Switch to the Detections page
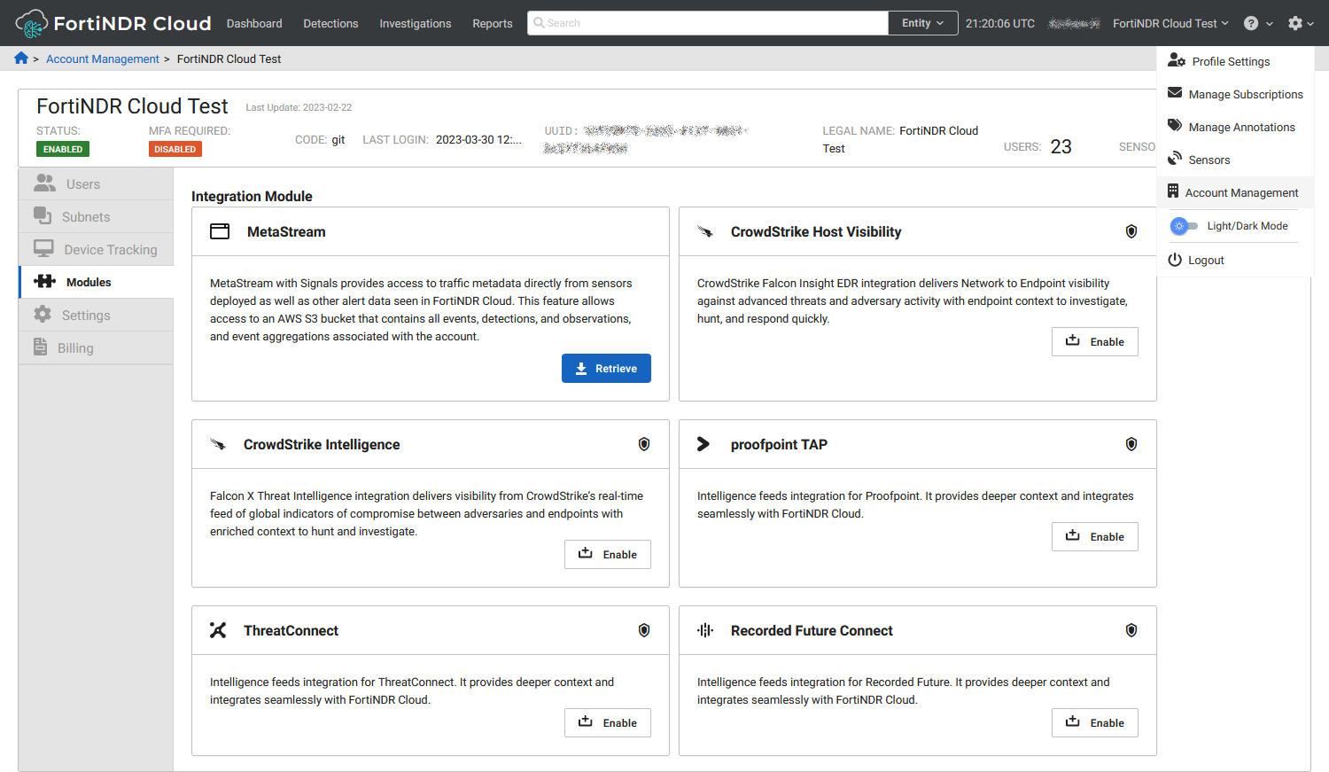 tap(330, 23)
